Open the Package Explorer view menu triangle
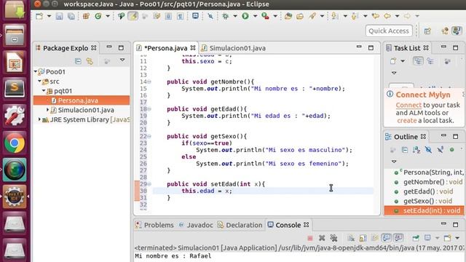466x262 pixels. pos(122,60)
